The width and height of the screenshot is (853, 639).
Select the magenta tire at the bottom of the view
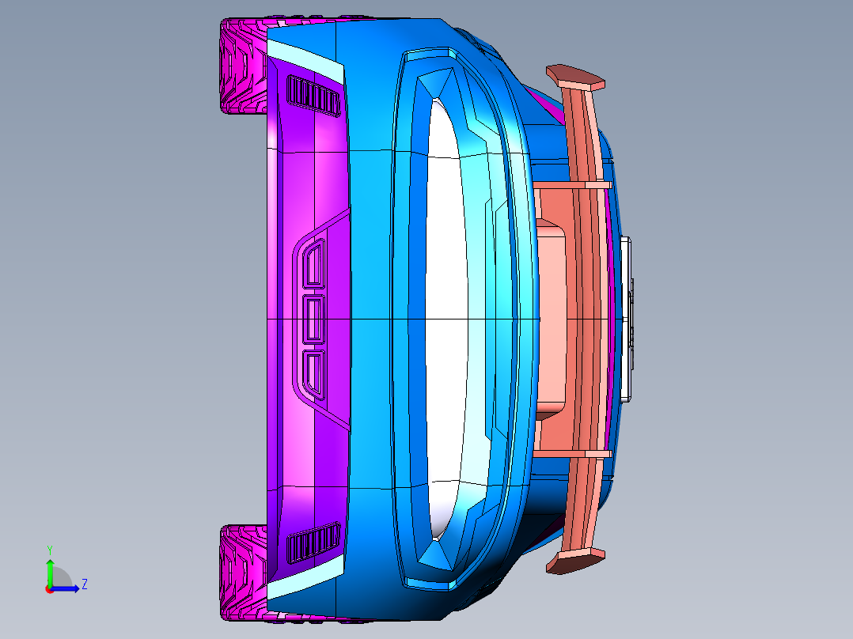(x=243, y=572)
